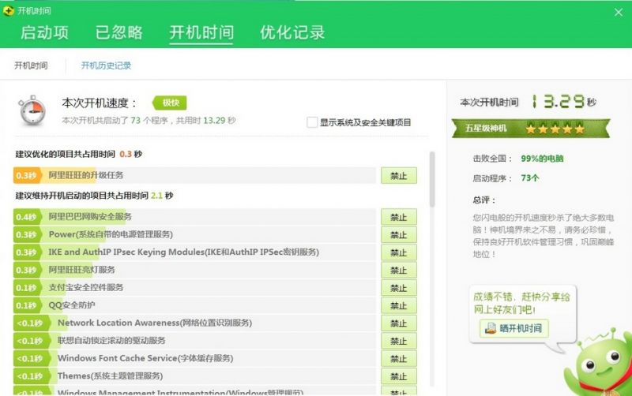The width and height of the screenshot is (632, 396).
Task: Click the 73个 startup programs value
Action: point(529,177)
